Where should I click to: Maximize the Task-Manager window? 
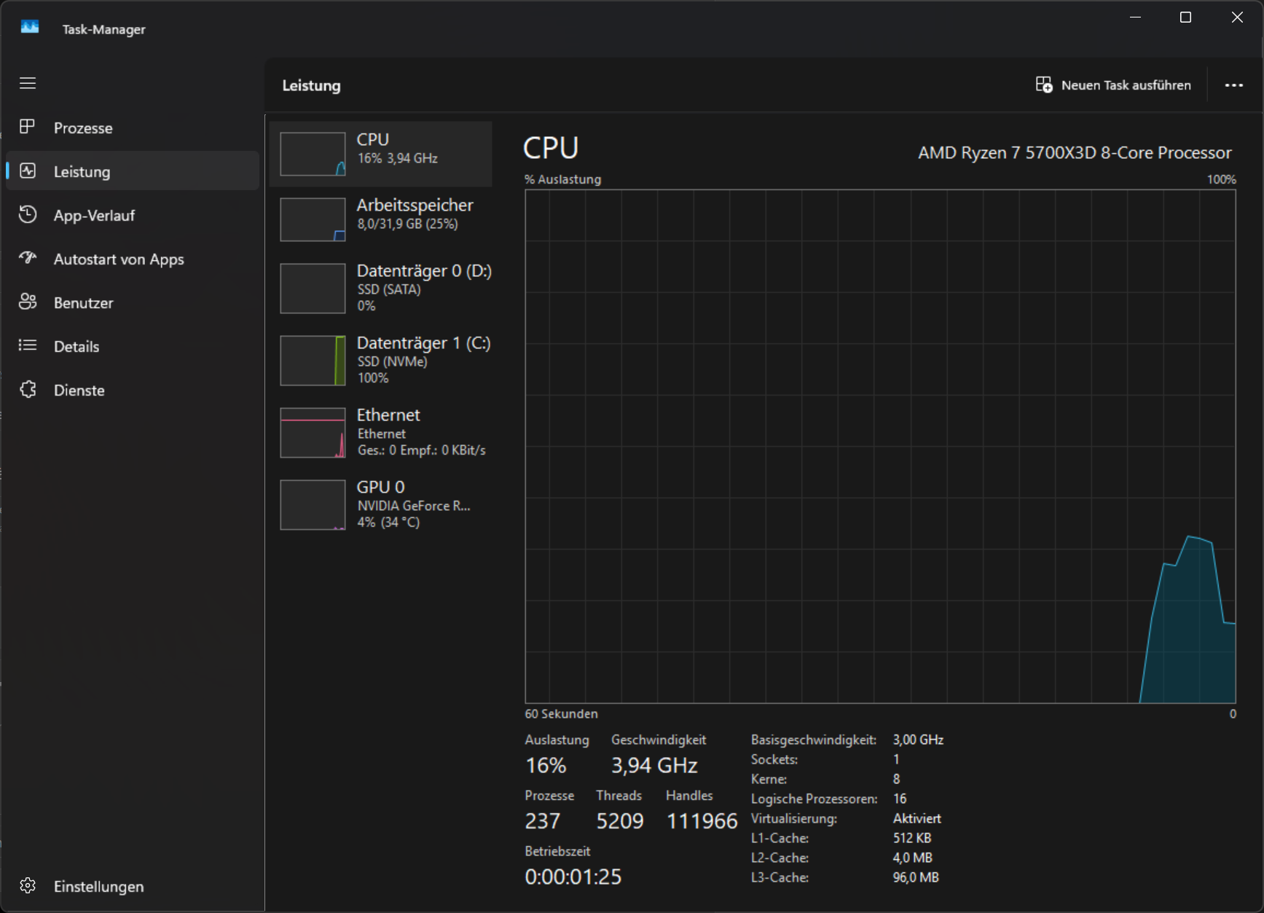point(1185,17)
